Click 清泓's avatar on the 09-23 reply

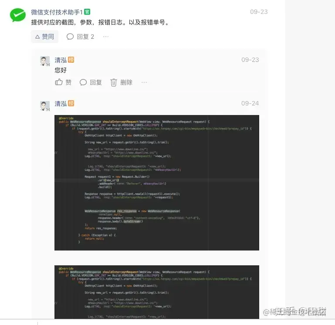click(x=45, y=61)
